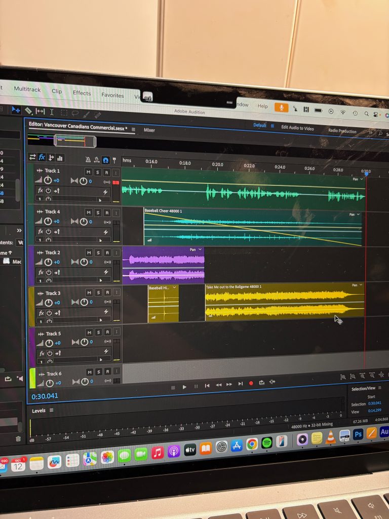Mute Track 1
The image size is (389, 519).
(x=88, y=172)
